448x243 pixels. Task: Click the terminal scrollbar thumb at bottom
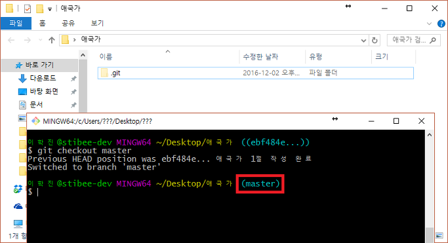click(430, 235)
